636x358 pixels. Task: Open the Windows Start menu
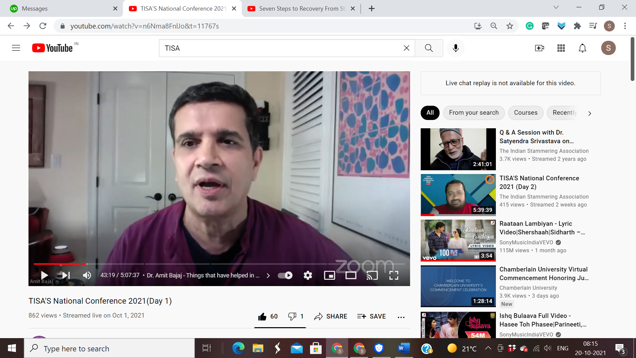click(x=12, y=348)
